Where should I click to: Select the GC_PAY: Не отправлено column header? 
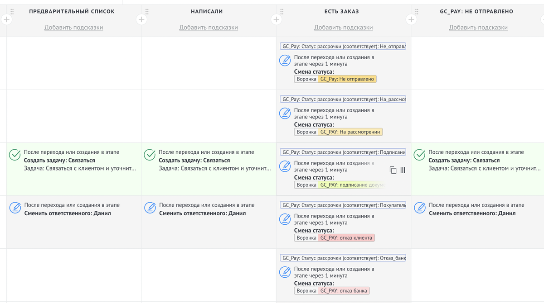click(x=476, y=11)
